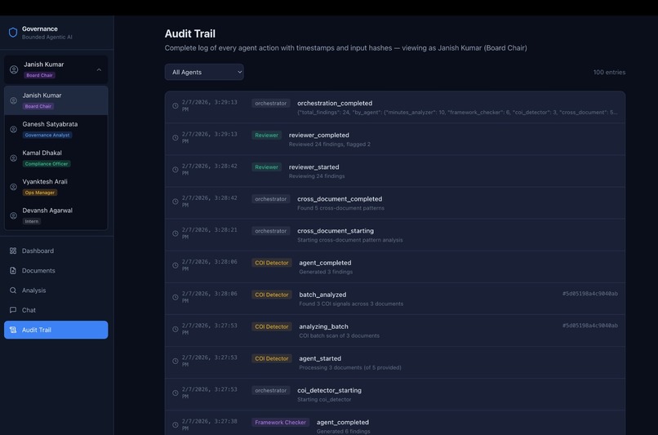Click clock icon on coi_detector_starting entry

(176, 393)
